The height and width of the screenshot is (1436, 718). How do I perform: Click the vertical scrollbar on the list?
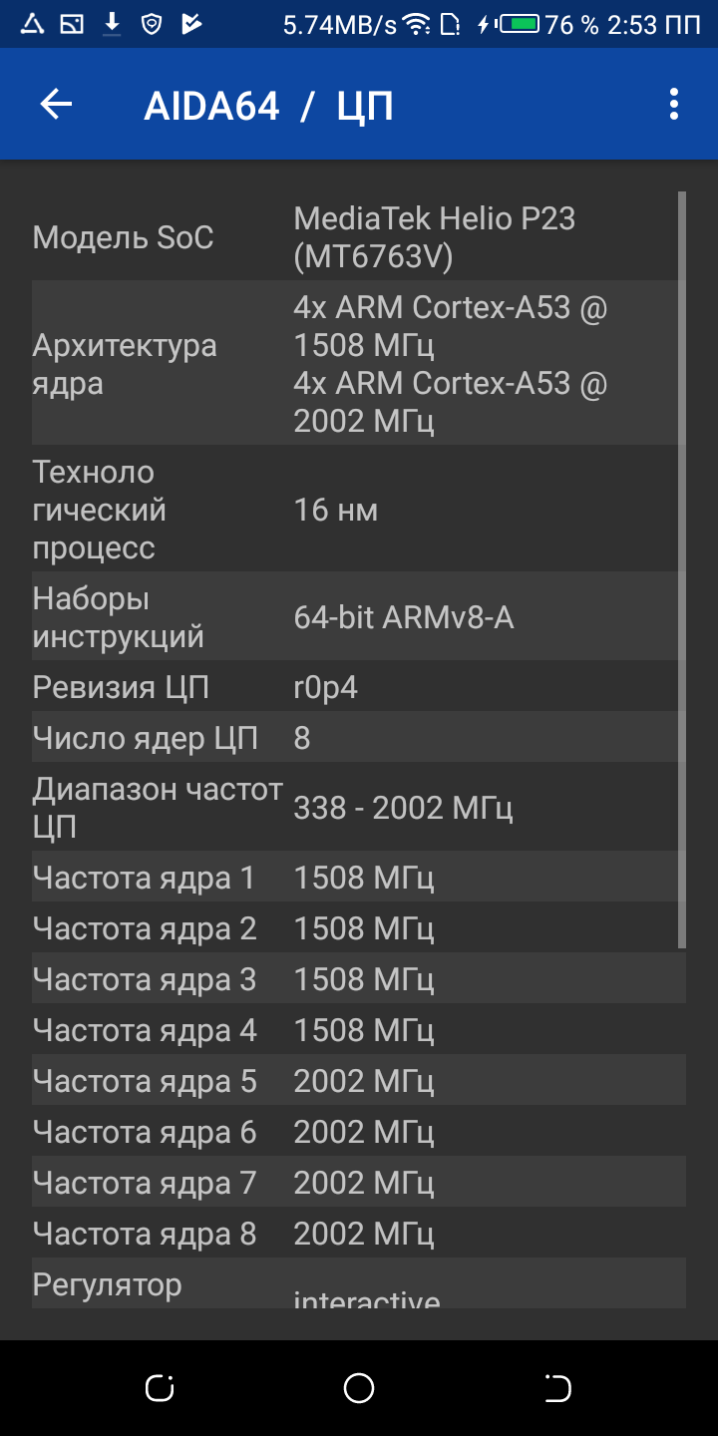click(x=682, y=568)
